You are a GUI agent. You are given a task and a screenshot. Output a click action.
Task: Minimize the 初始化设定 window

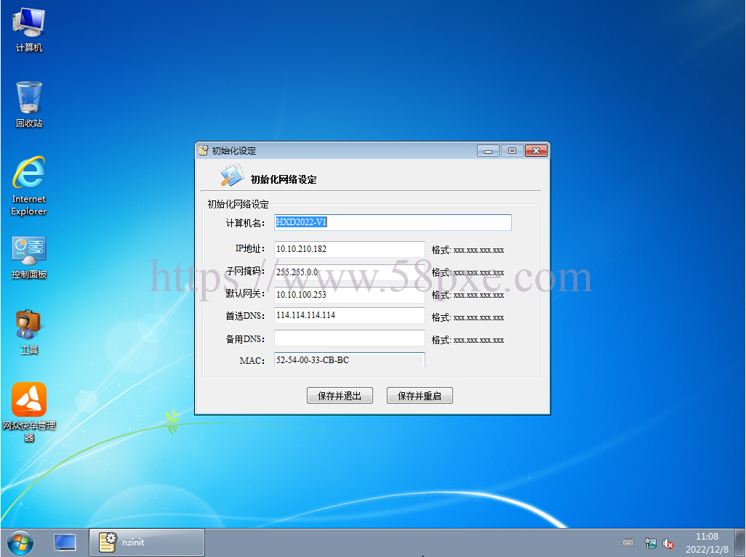click(x=488, y=151)
